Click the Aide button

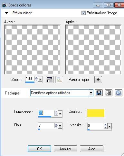click(91, 149)
